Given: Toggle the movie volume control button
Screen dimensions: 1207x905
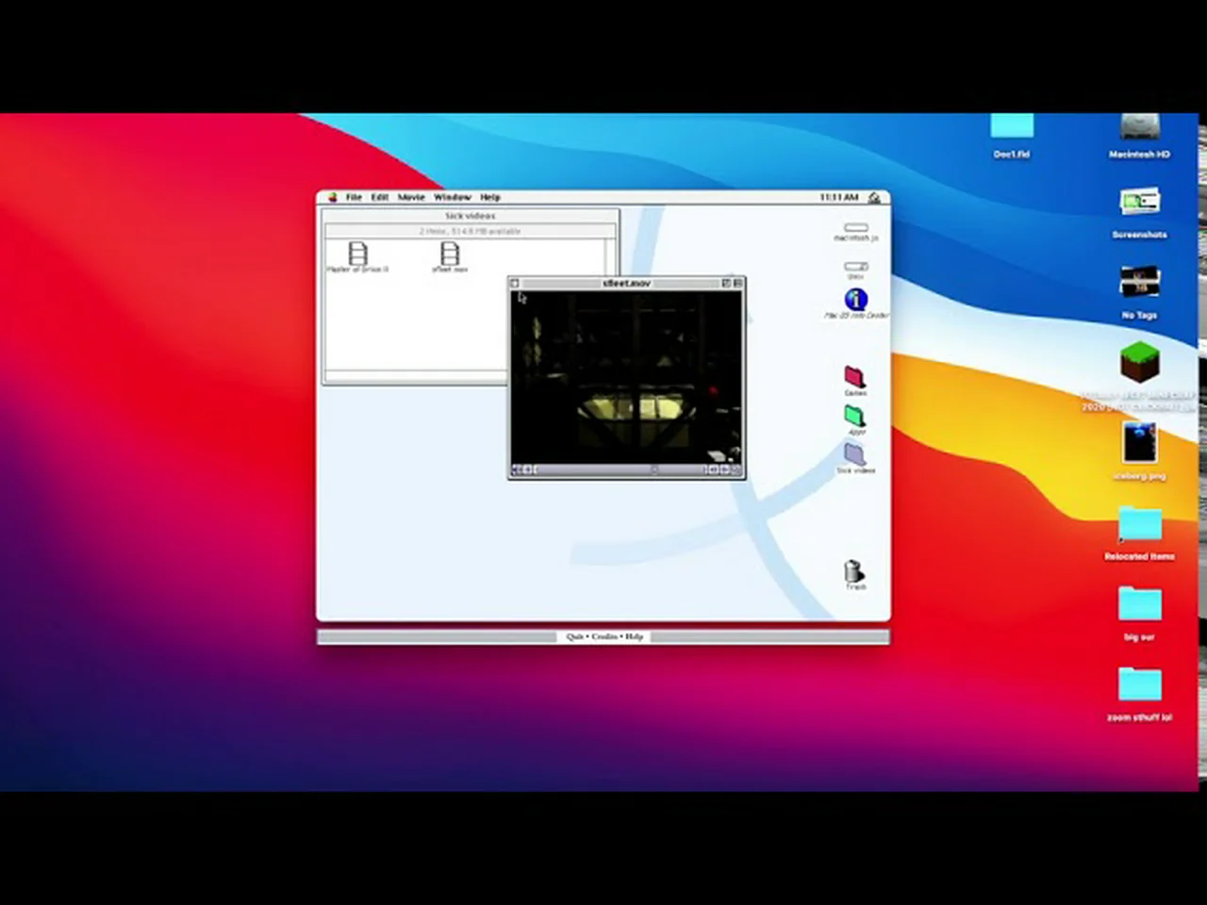Looking at the screenshot, I should [517, 469].
